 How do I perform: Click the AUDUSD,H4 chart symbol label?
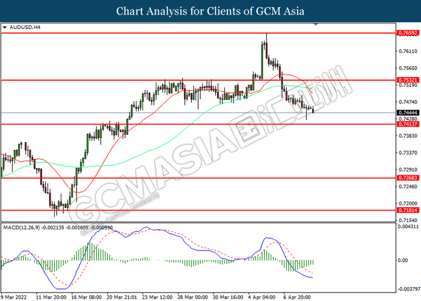[x=25, y=27]
